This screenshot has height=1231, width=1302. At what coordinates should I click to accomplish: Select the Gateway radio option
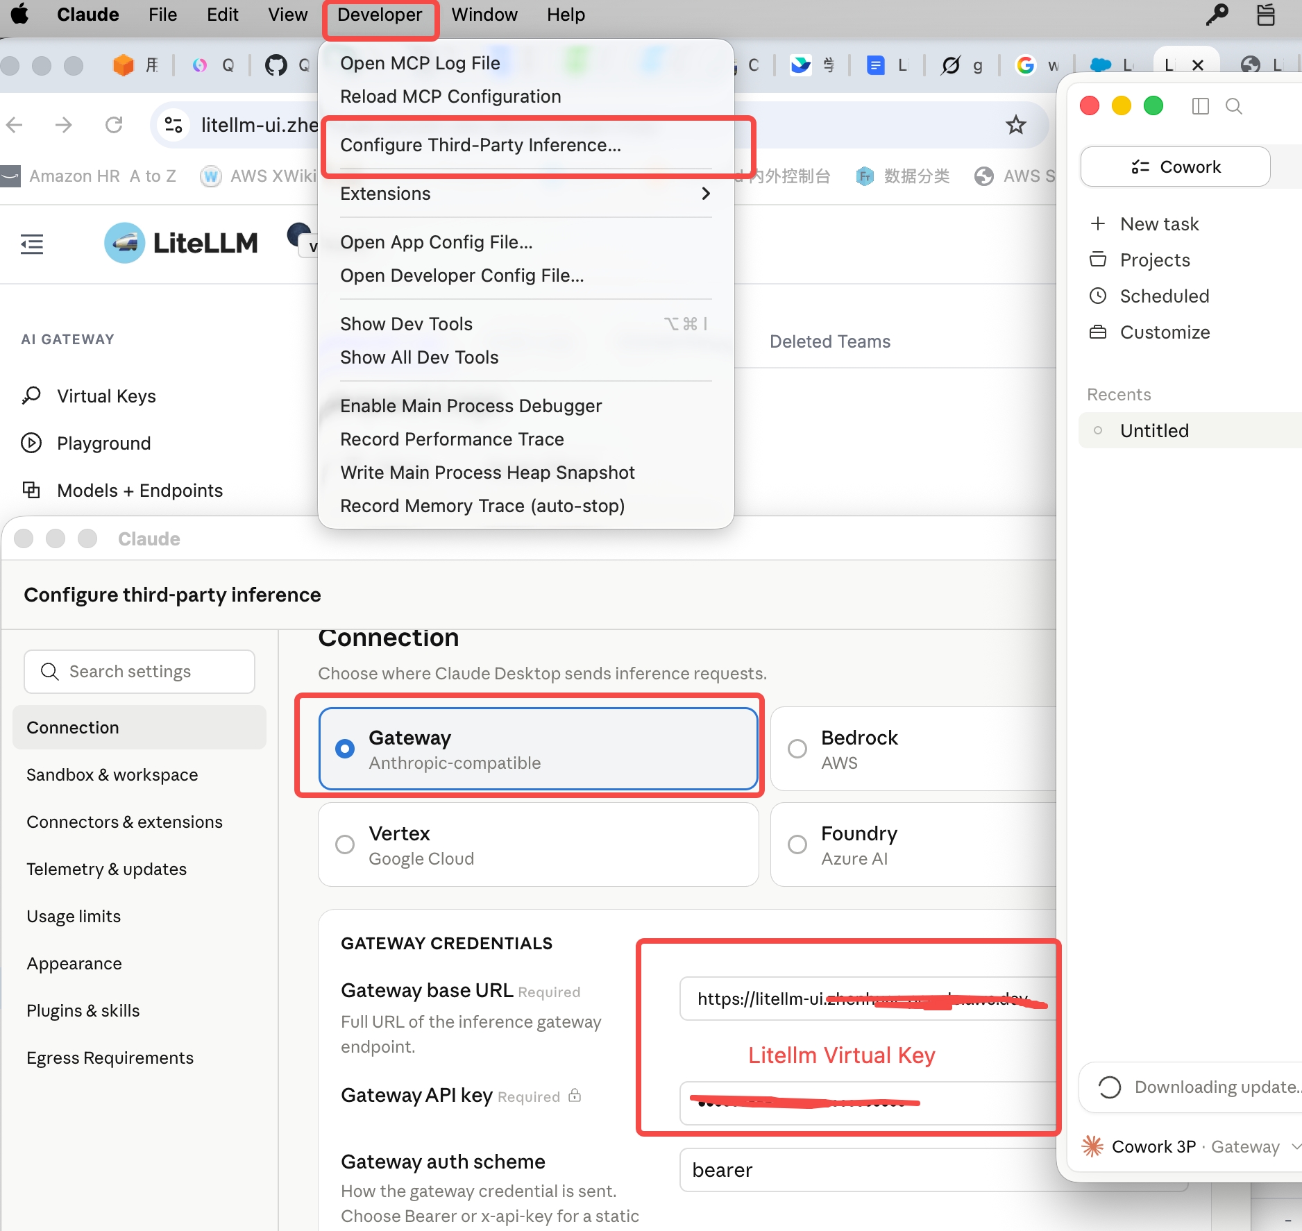pyautogui.click(x=538, y=749)
